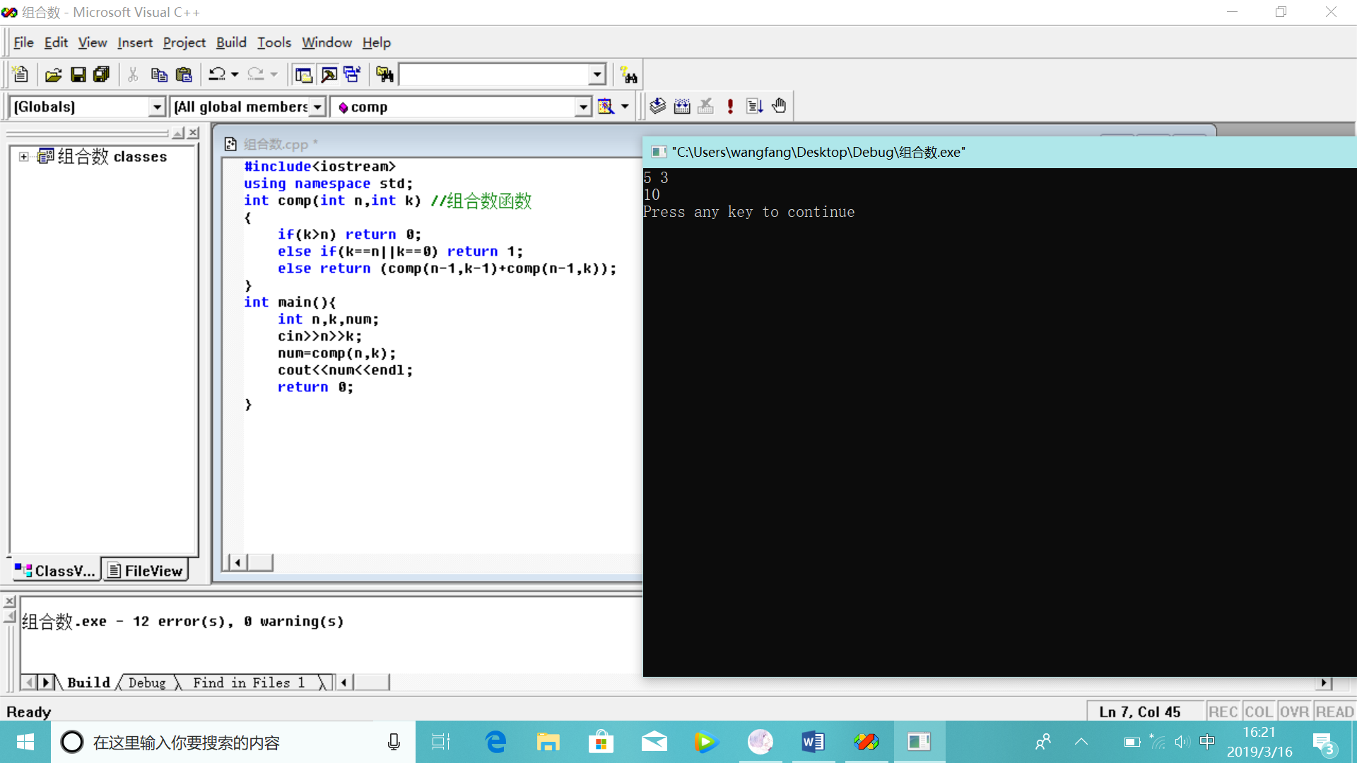
Task: Open the comp function dropdown
Action: [582, 107]
